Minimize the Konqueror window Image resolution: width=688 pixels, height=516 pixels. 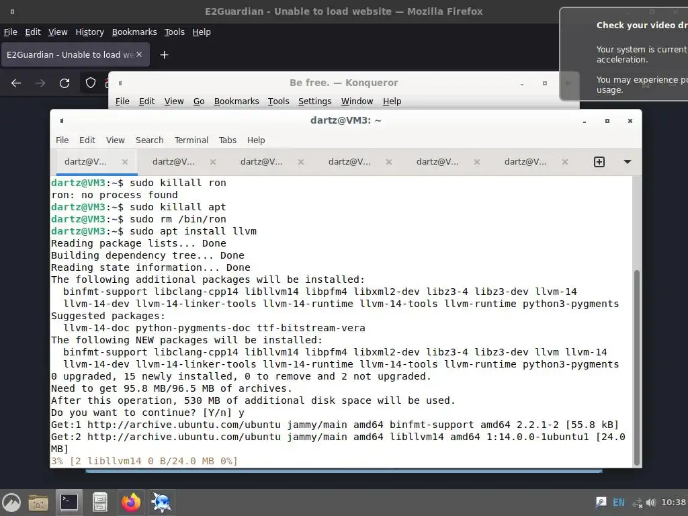(x=521, y=83)
